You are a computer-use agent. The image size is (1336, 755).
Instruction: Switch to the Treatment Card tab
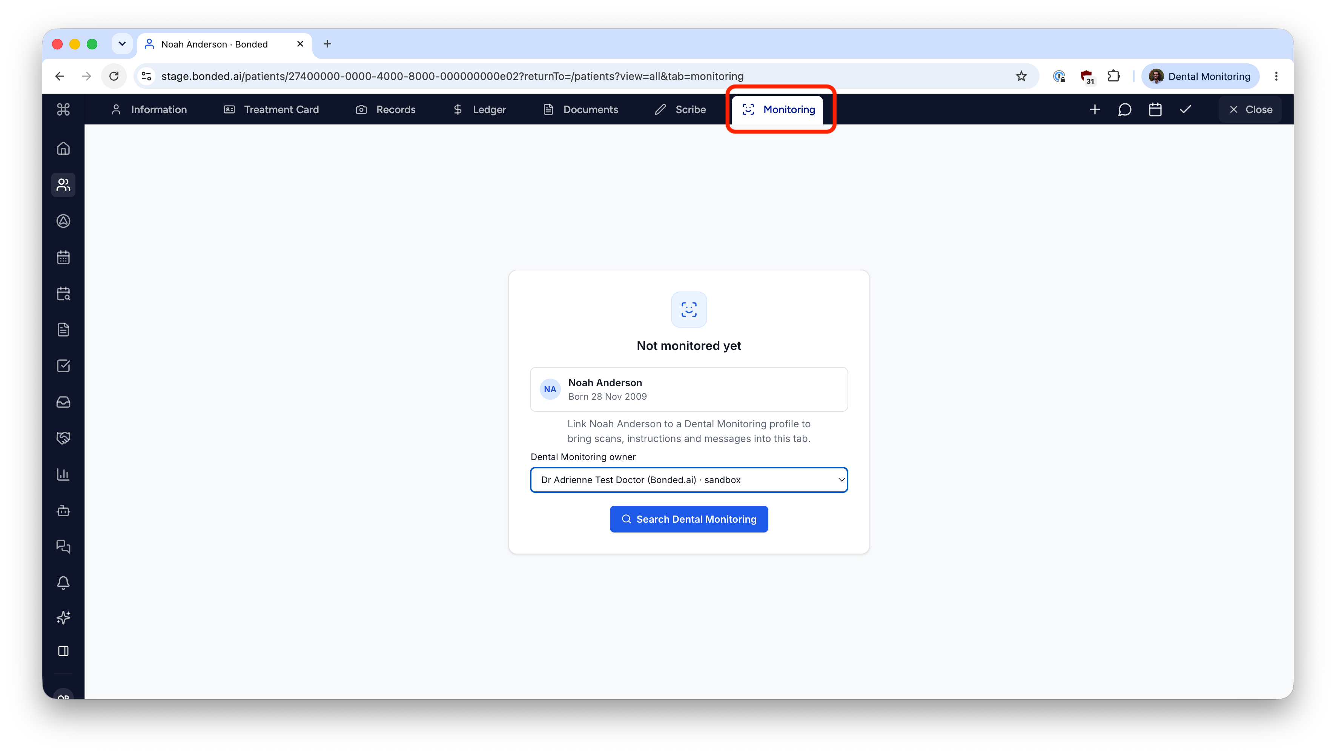[x=271, y=109]
